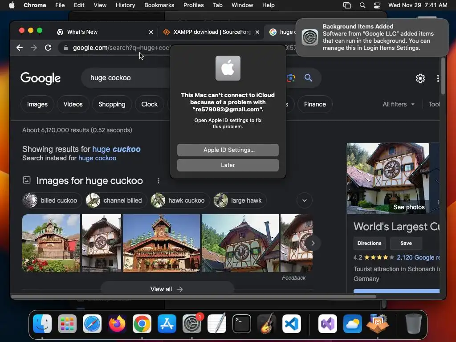456x342 pixels.
Task: Launch Terminal from the Dock
Action: [242, 324]
